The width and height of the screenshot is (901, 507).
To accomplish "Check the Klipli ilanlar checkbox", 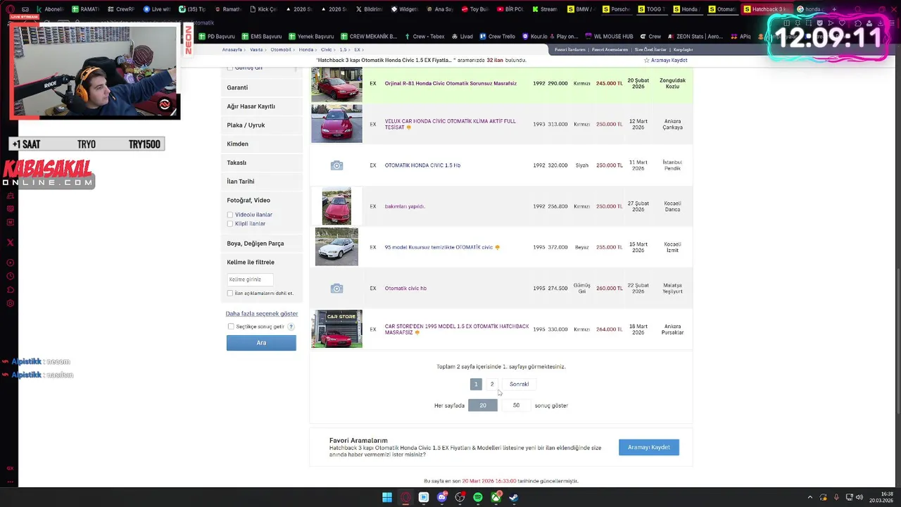I will tap(229, 224).
